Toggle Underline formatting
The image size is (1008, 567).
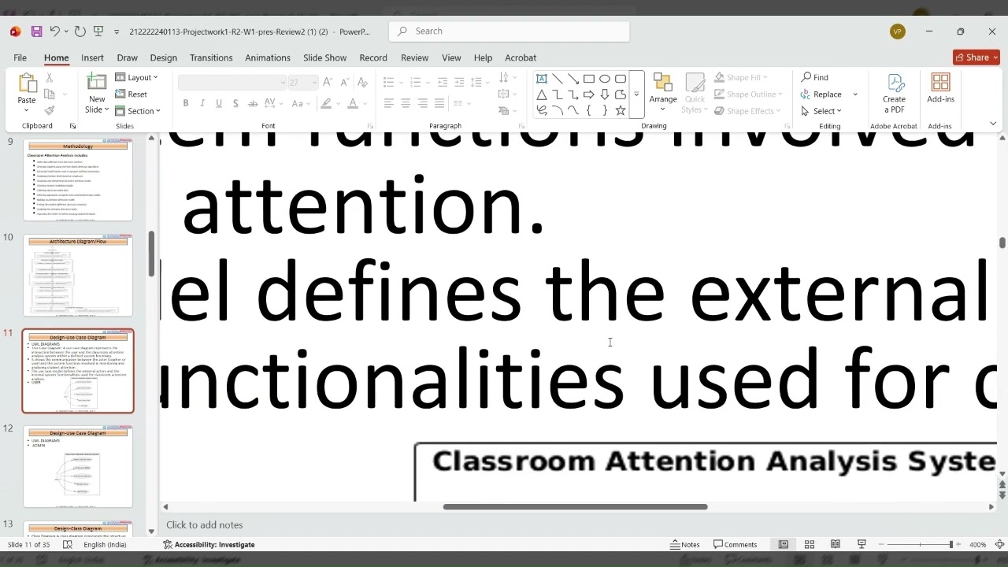219,103
